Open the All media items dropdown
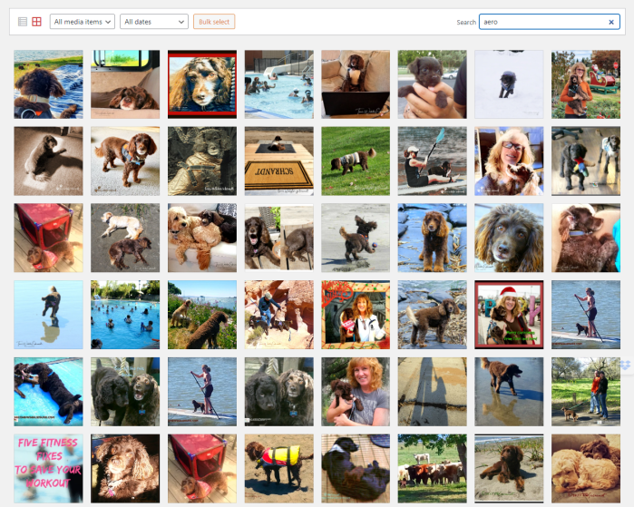 click(83, 21)
